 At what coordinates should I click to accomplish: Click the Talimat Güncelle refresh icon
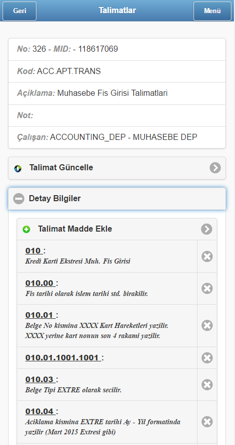click(18, 168)
